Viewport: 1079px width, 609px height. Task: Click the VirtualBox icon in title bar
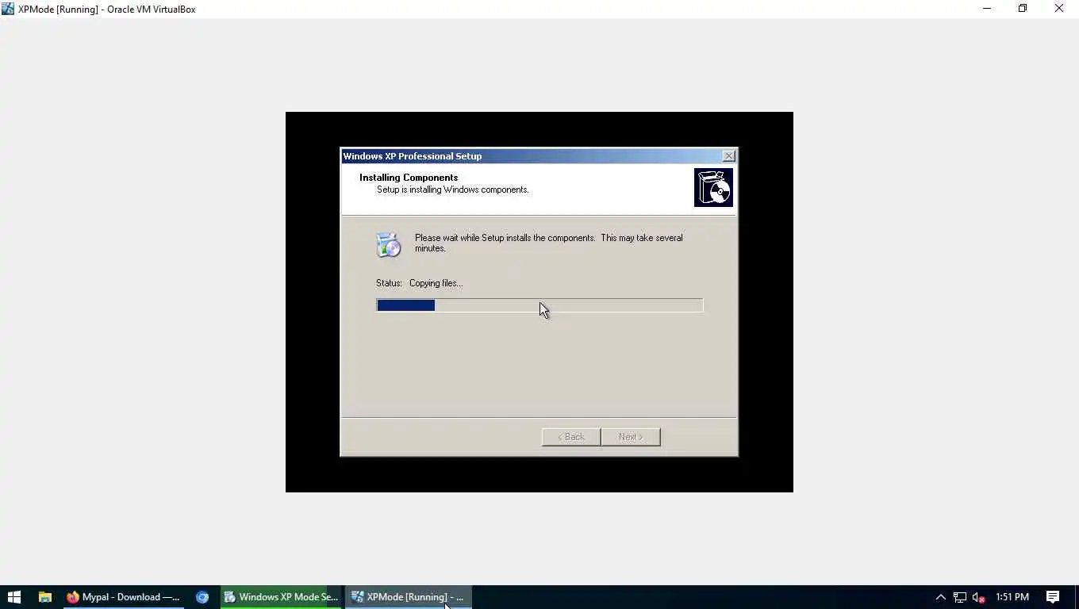coord(8,9)
